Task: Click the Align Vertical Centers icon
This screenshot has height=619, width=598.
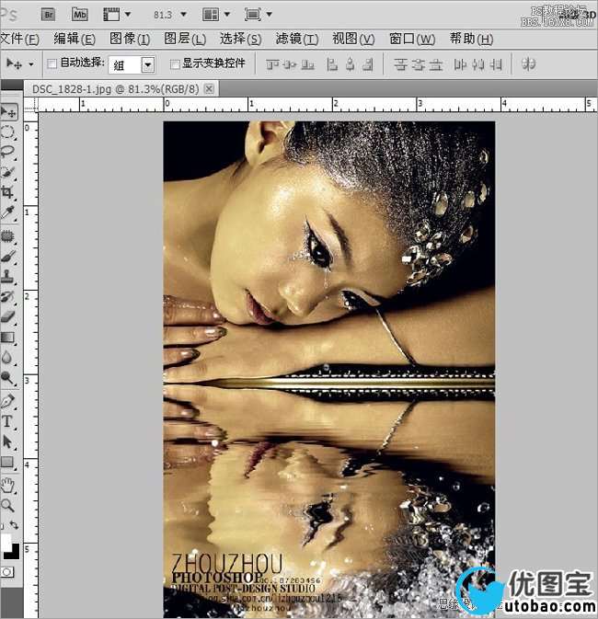Action: (290, 64)
